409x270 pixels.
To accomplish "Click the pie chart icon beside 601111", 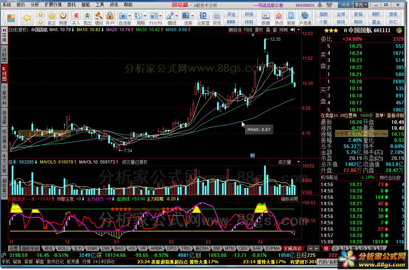I will pyautogui.click(x=399, y=30).
